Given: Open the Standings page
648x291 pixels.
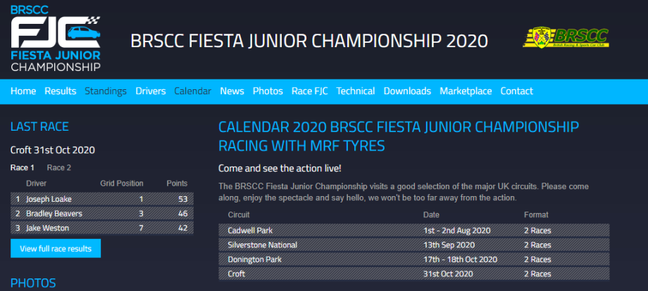Looking at the screenshot, I should pyautogui.click(x=106, y=91).
